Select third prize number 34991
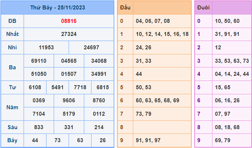Image resolution: width=252 pixels, height=148 pixels. pyautogui.click(x=99, y=74)
